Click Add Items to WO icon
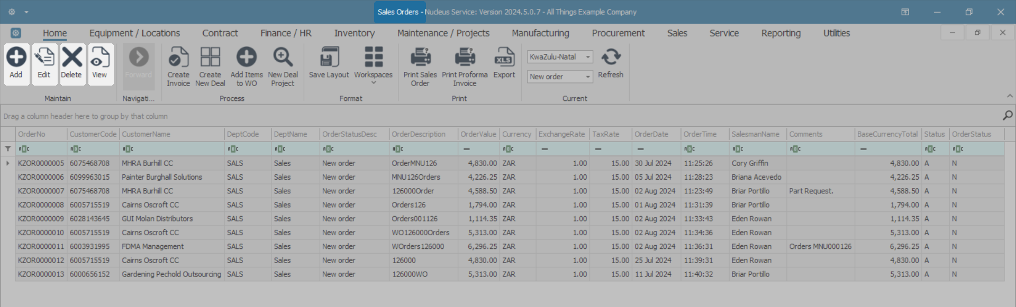Viewport: 1016px width, 307px height. pyautogui.click(x=246, y=58)
